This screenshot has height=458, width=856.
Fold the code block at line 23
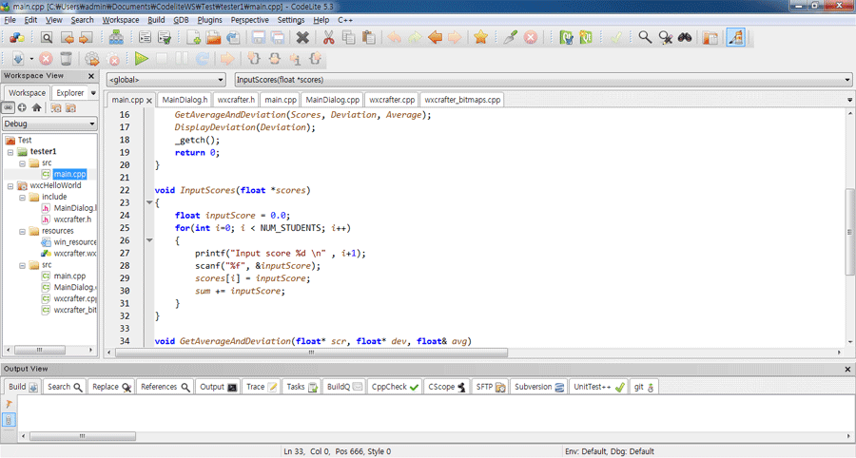pos(149,202)
